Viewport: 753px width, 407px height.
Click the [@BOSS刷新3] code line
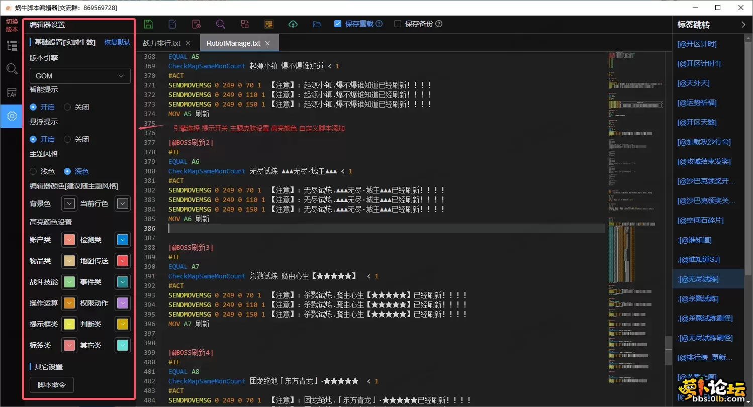tap(191, 248)
